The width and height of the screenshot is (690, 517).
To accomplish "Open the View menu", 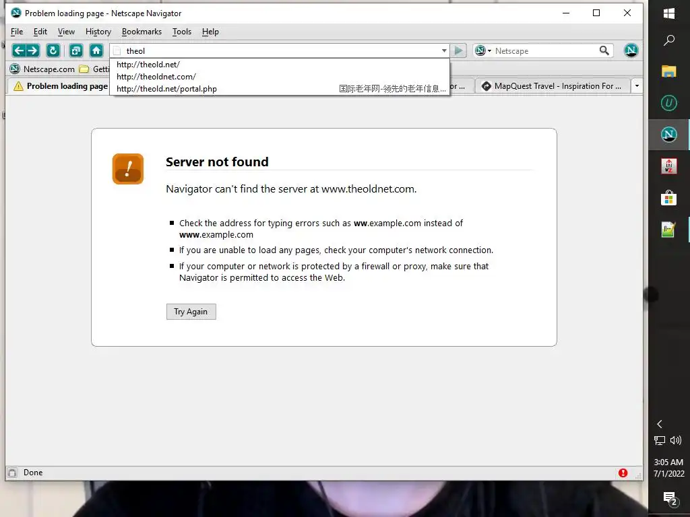I will click(x=66, y=32).
